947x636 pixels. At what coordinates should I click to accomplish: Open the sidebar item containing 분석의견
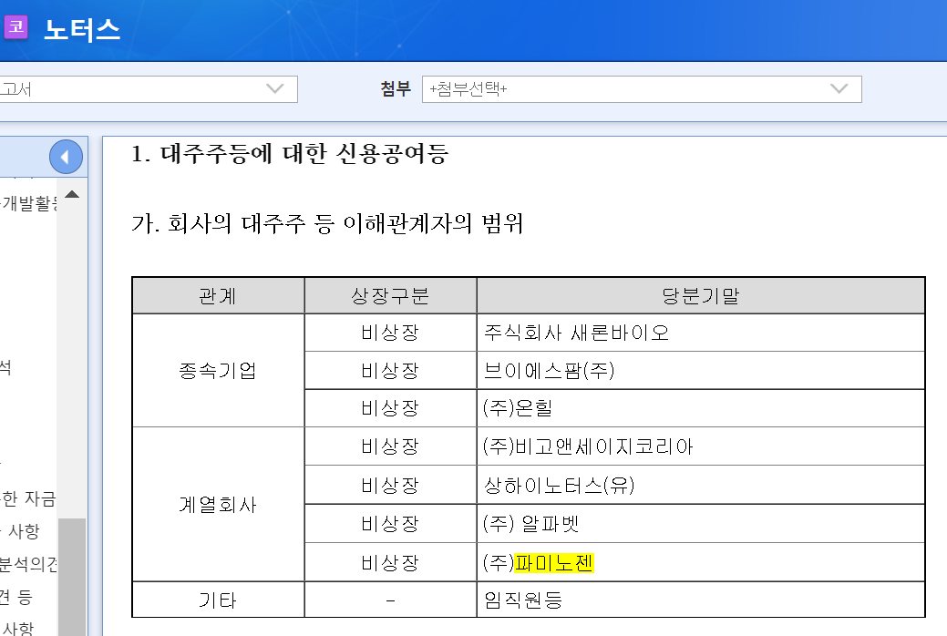(x=28, y=564)
